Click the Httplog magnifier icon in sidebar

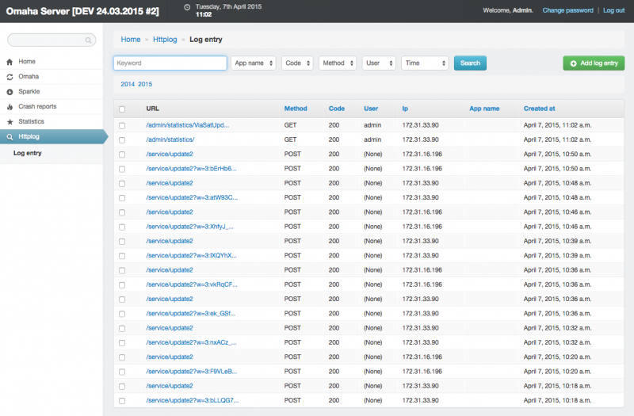click(x=10, y=137)
